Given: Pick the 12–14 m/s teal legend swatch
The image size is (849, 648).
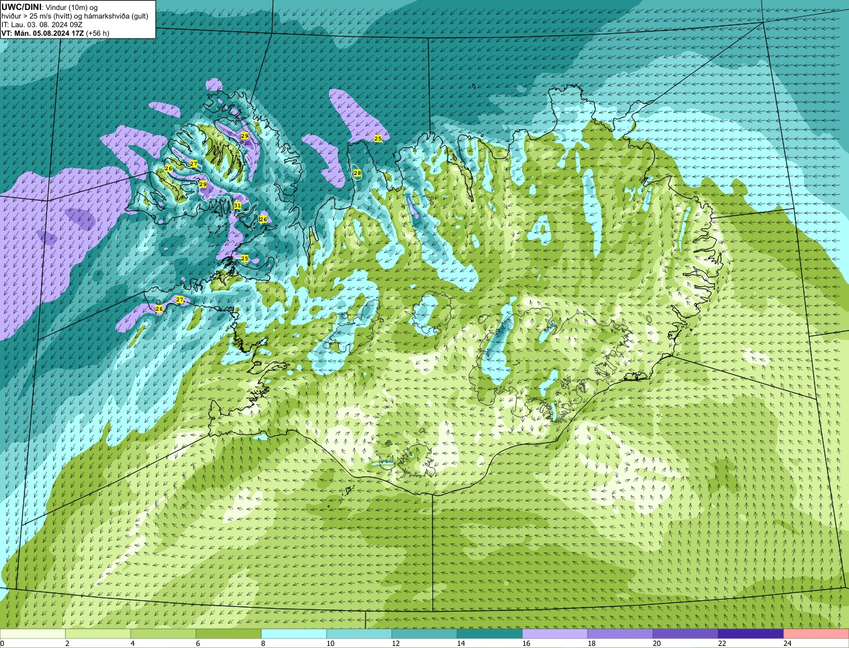Looking at the screenshot, I should point(424,633).
